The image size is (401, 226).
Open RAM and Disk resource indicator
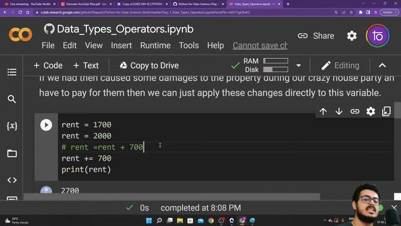pos(266,65)
